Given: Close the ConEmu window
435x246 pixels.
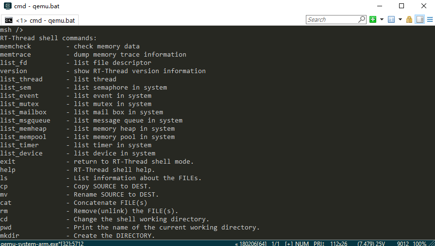Looking at the screenshot, I should pyautogui.click(x=424, y=6).
